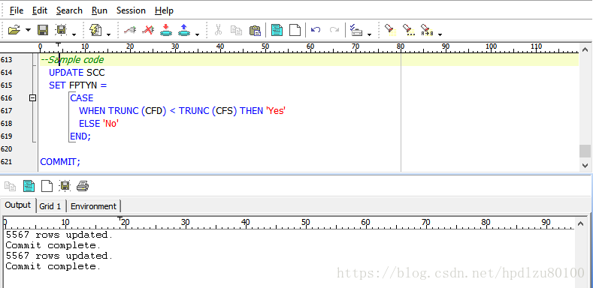Viewport: 593px width, 288px height.
Task: Click the 'END;' line
Action: 80,136
